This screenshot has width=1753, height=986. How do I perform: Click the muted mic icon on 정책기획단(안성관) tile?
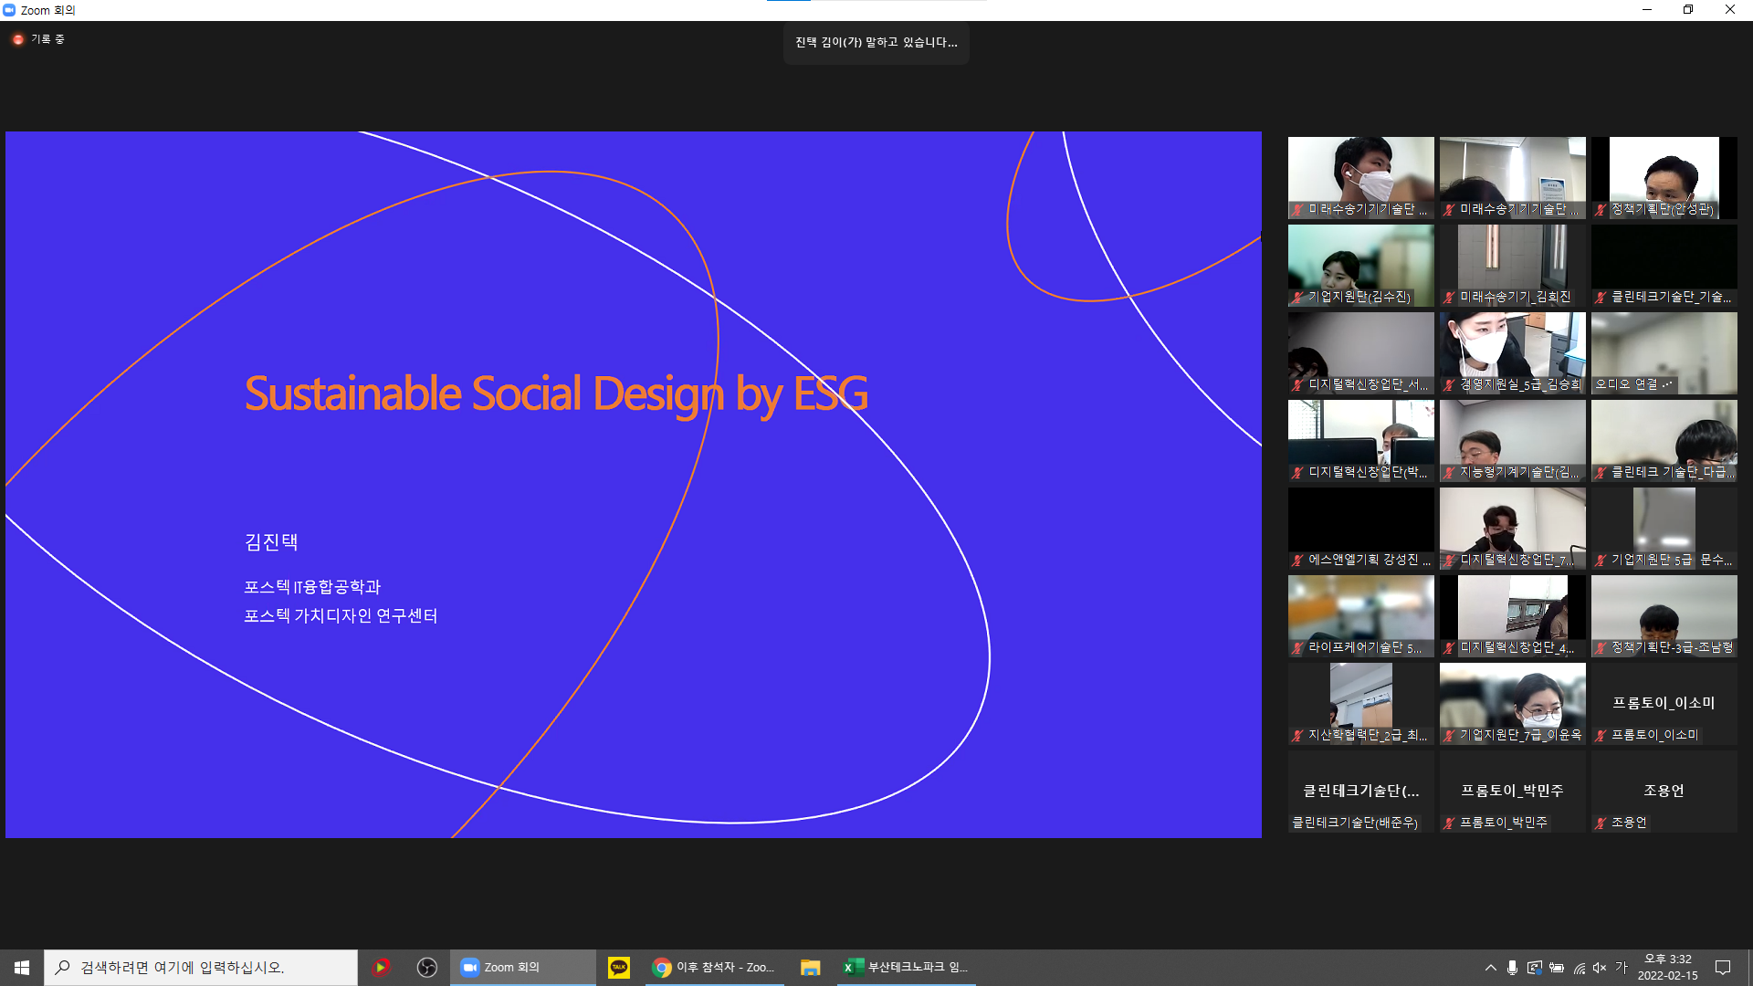pyautogui.click(x=1601, y=210)
